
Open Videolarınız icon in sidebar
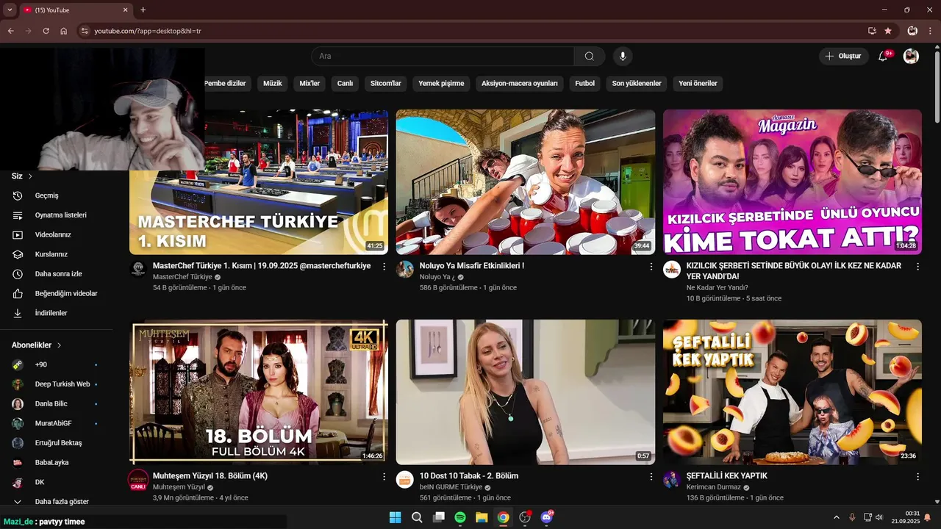pyautogui.click(x=18, y=234)
